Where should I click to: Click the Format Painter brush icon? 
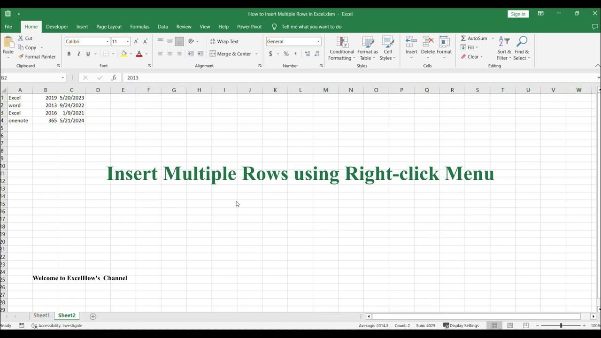pyautogui.click(x=21, y=57)
